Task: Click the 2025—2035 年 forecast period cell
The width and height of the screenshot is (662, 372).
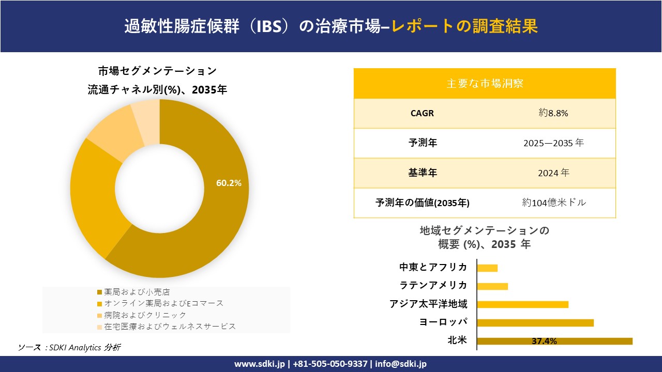Action: point(553,143)
